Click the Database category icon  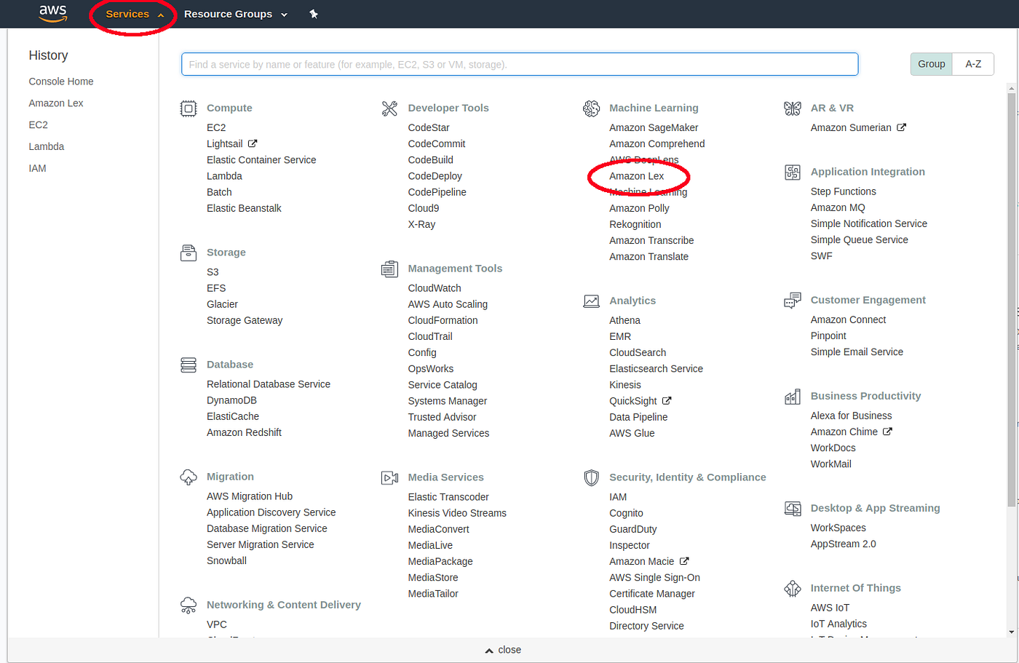[189, 365]
